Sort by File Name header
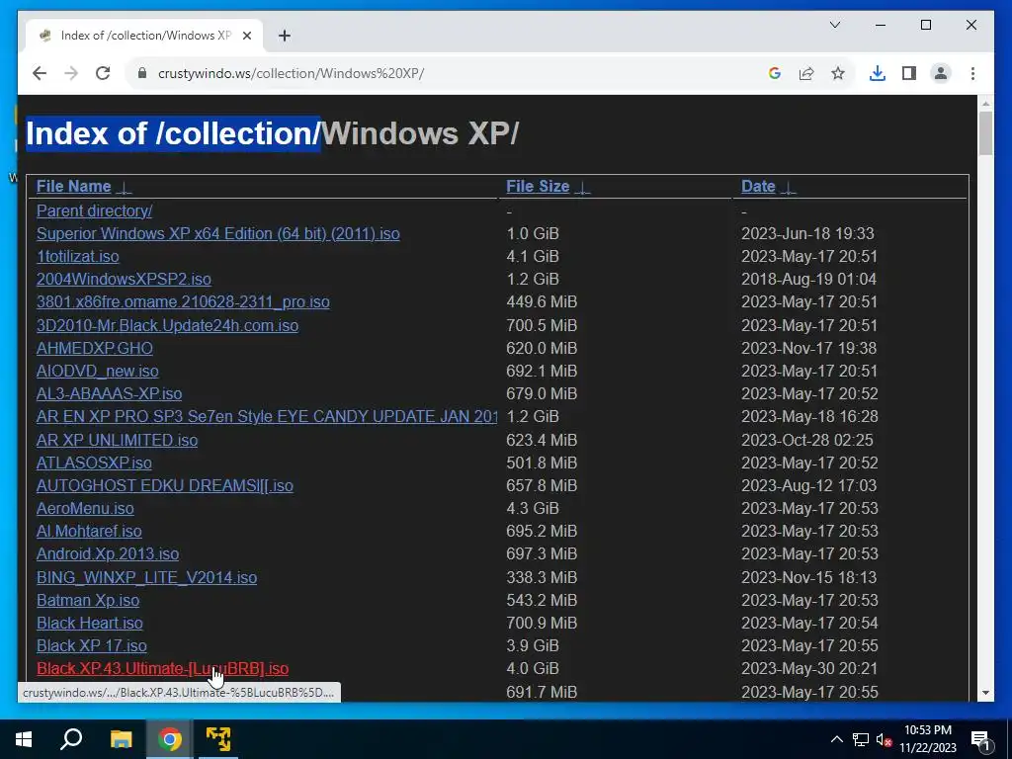 pos(73,187)
